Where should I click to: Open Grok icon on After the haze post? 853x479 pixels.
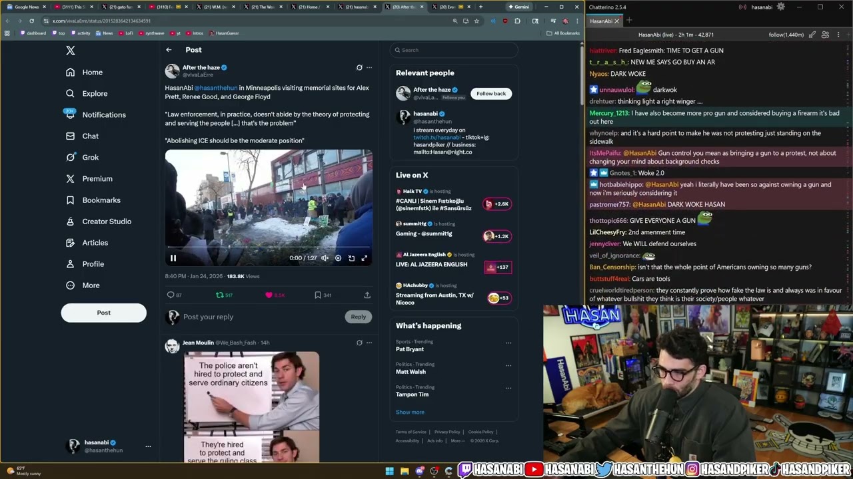(359, 67)
